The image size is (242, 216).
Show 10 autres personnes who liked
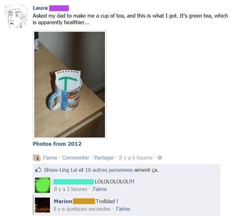109,170
